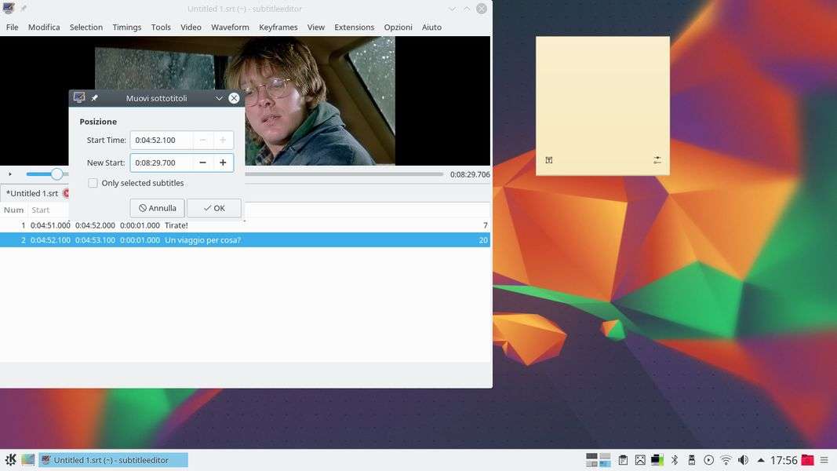The image size is (837, 471).
Task: Activate the subtitleeditor taskbar entry
Action: point(113,460)
